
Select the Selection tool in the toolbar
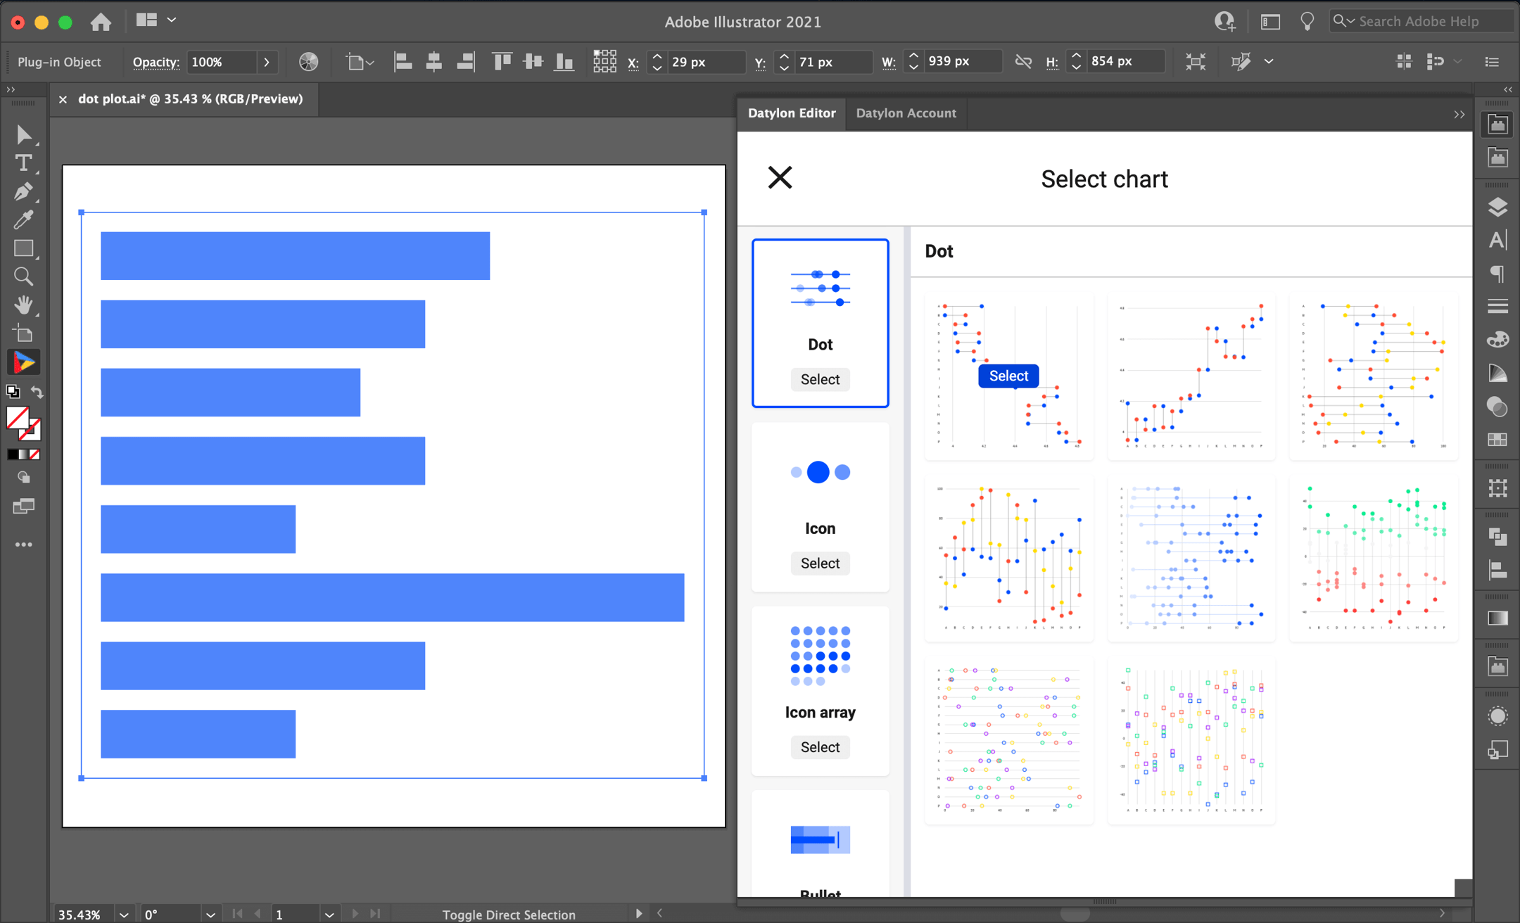[x=23, y=134]
